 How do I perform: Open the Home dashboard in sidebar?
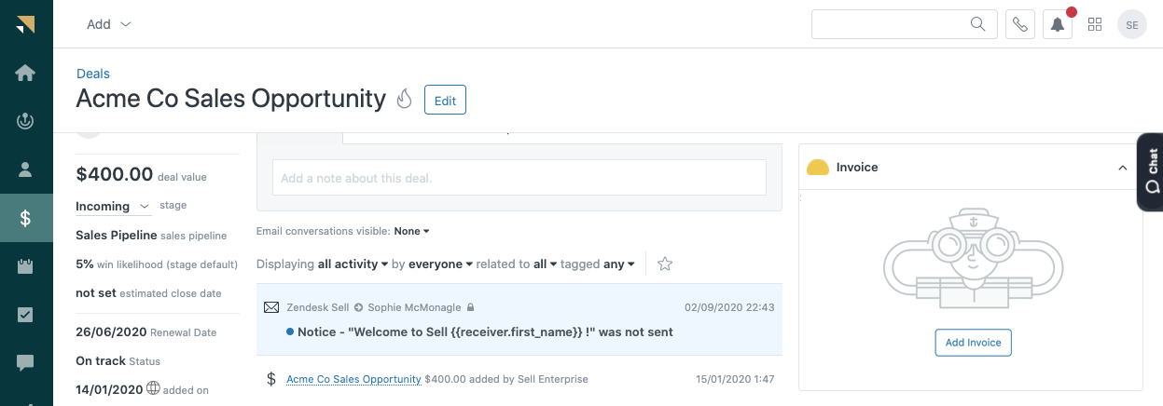(x=25, y=73)
